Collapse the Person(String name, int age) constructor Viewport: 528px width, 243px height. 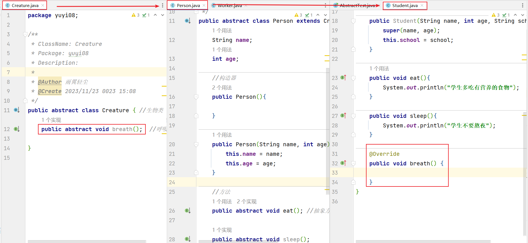pyautogui.click(x=196, y=144)
